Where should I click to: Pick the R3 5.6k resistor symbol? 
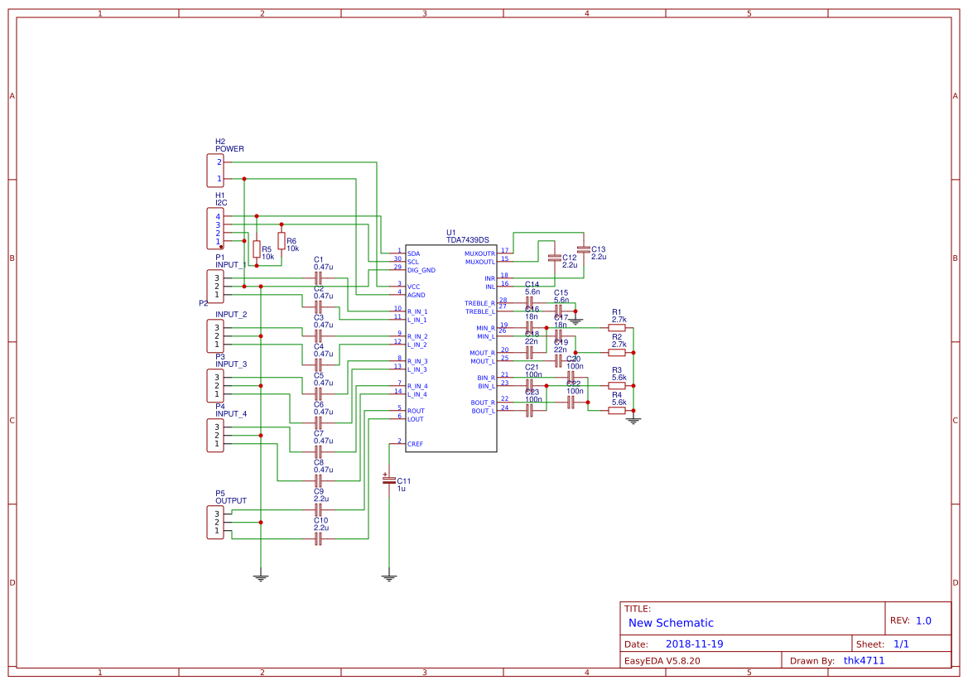(617, 385)
